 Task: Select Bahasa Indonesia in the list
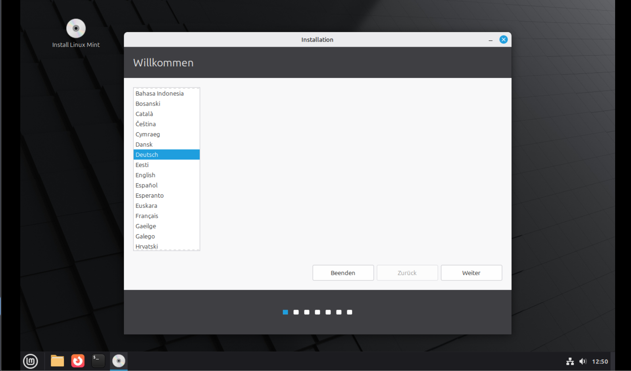(160, 93)
